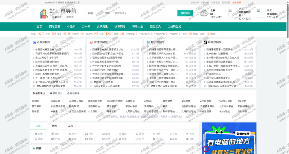This screenshot has height=154, width=289.
Task: Open the 家政 person category icon
Action: point(171,139)
